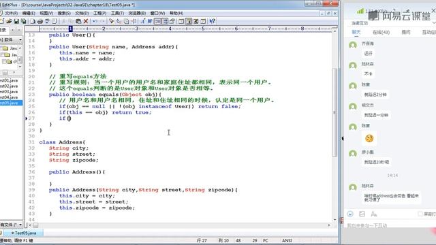
Task: Click the font style icon in chat
Action: point(374,214)
